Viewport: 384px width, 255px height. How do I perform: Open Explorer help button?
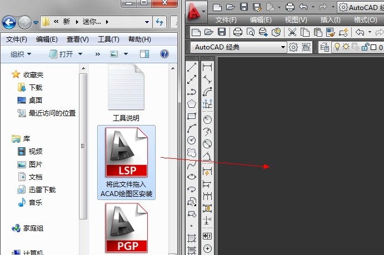click(164, 54)
